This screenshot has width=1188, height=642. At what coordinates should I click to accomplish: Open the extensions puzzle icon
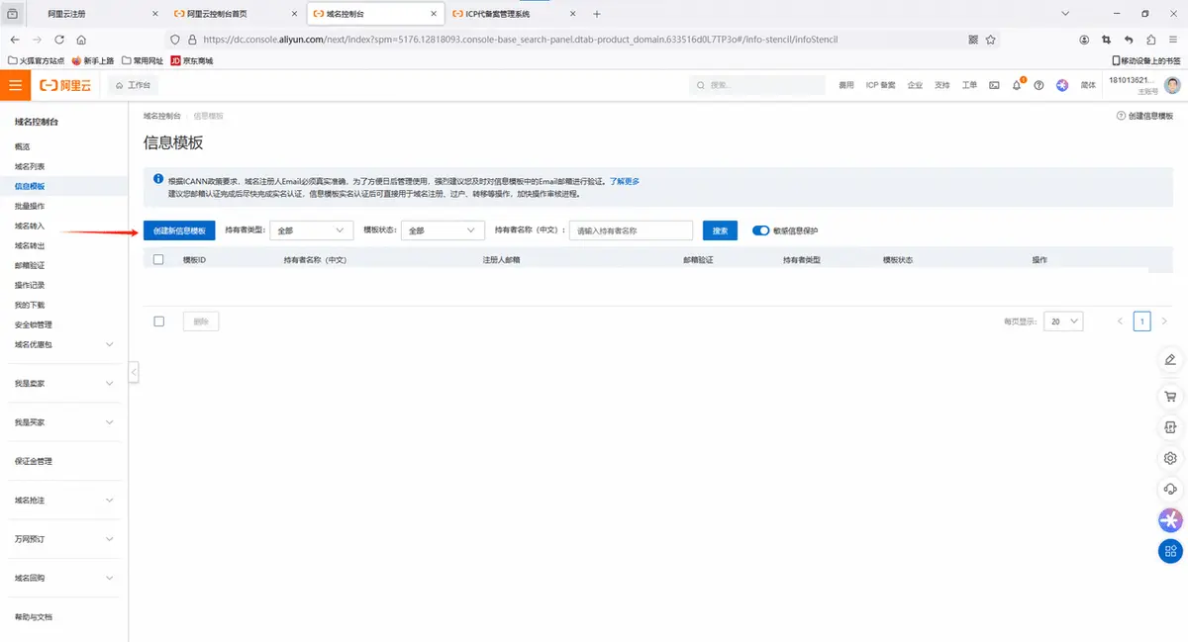[1151, 40]
